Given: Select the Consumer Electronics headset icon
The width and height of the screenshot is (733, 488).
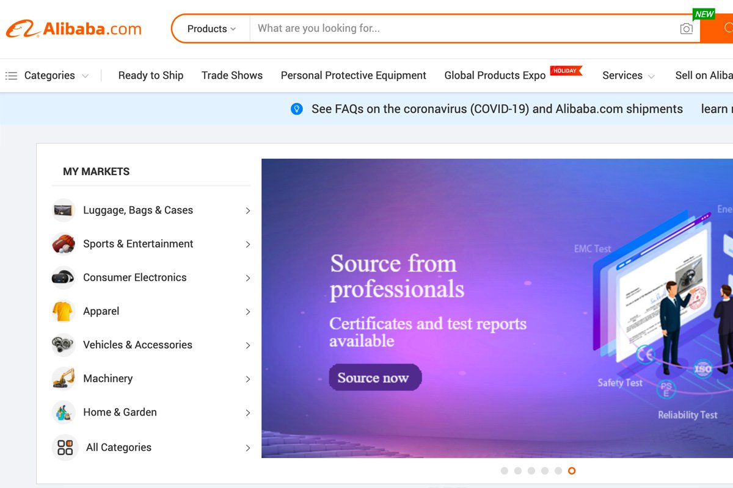Looking at the screenshot, I should pos(64,277).
